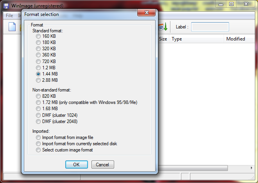Click the new image toolbar icon
Screen dimensions: 258x183
[x=12, y=27]
